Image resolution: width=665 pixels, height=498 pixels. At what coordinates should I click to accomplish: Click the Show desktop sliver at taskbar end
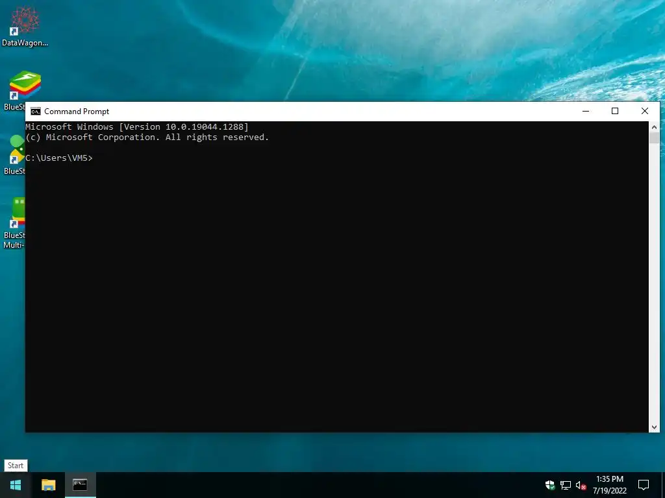point(663,485)
